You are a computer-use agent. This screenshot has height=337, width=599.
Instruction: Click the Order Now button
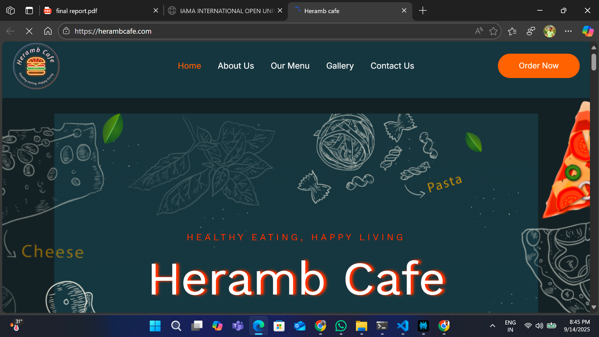[x=538, y=66]
